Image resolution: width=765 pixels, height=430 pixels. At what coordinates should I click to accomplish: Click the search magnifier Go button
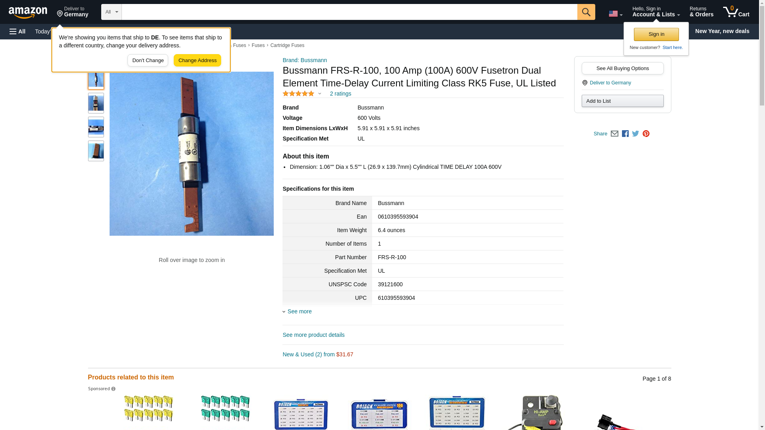[586, 12]
